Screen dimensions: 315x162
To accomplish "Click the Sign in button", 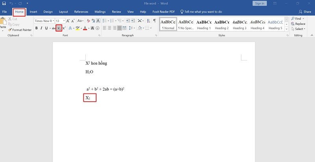I will pos(259,4).
